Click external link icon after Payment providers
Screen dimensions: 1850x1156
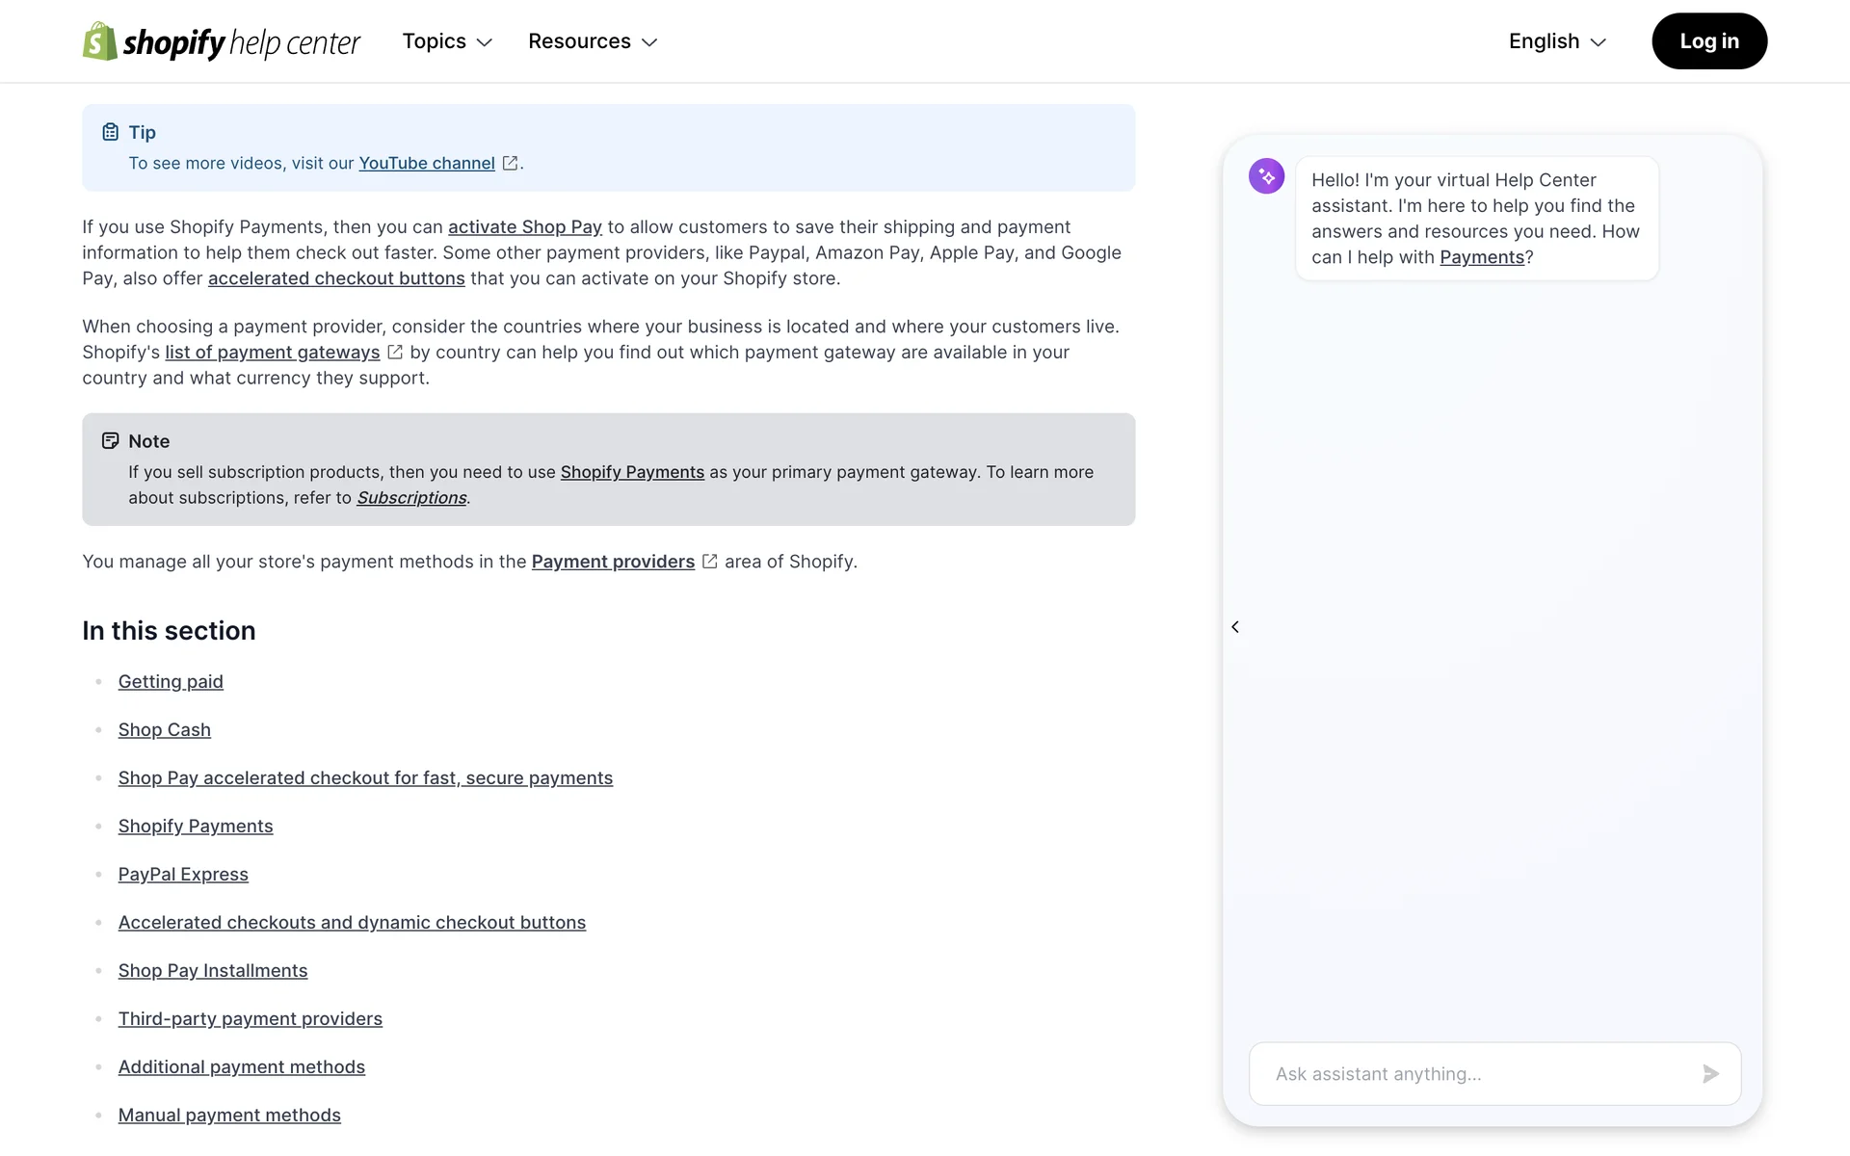click(x=710, y=561)
